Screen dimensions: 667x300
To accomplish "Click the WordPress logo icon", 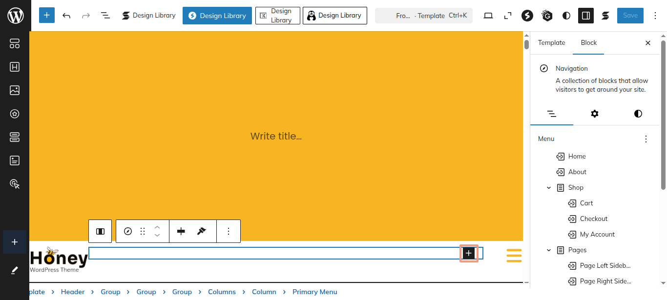I will pos(15,16).
